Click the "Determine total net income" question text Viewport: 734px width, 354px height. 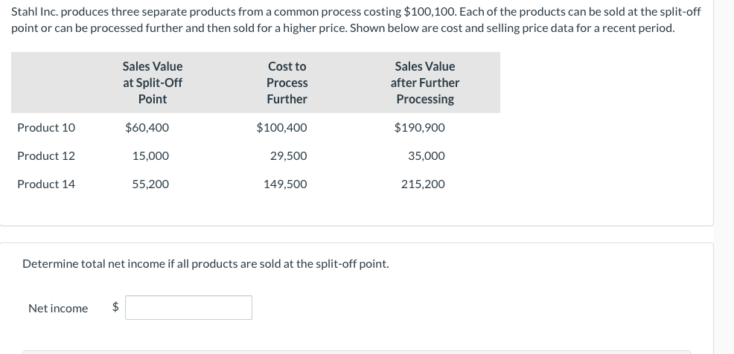coord(205,263)
